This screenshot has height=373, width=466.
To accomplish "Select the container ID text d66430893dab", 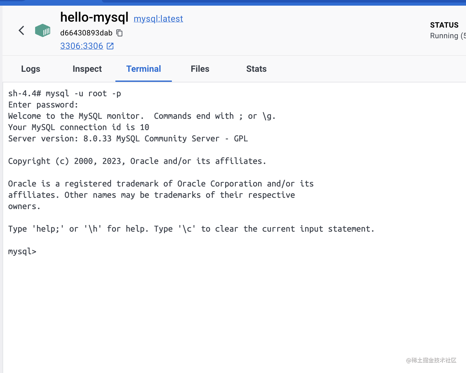I will [86, 33].
